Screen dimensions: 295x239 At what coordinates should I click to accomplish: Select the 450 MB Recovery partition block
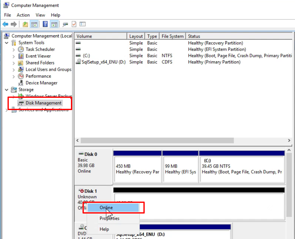point(137,167)
